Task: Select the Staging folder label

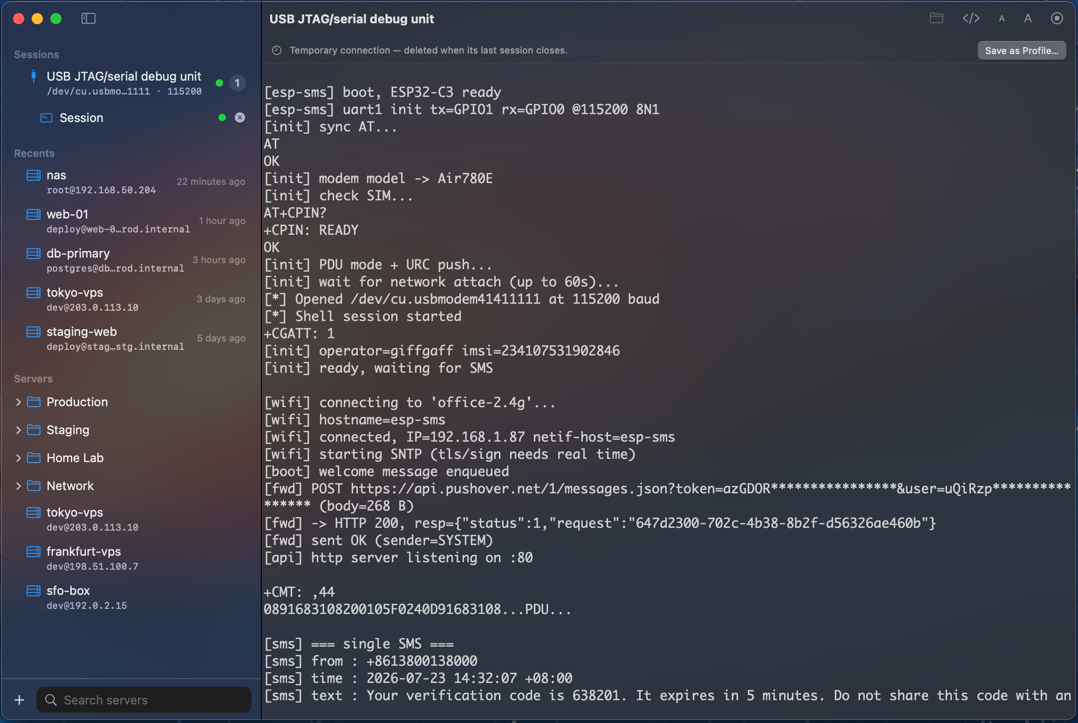Action: coord(68,430)
